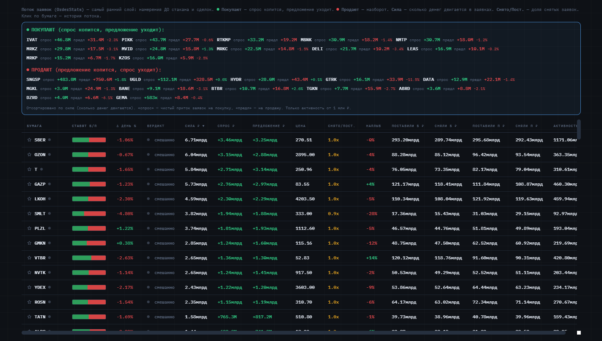Open SNGSP in the ПРОДАЮТ section
The height and width of the screenshot is (341, 602).
pos(33,79)
